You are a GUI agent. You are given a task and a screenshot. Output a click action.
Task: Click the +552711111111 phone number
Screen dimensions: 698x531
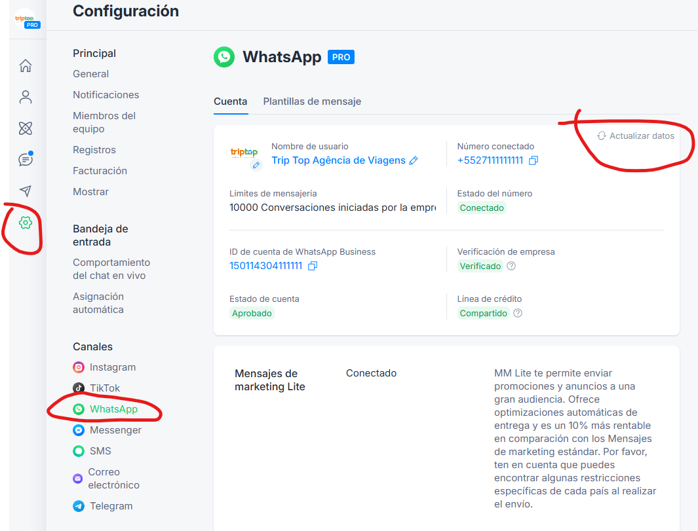click(x=490, y=160)
